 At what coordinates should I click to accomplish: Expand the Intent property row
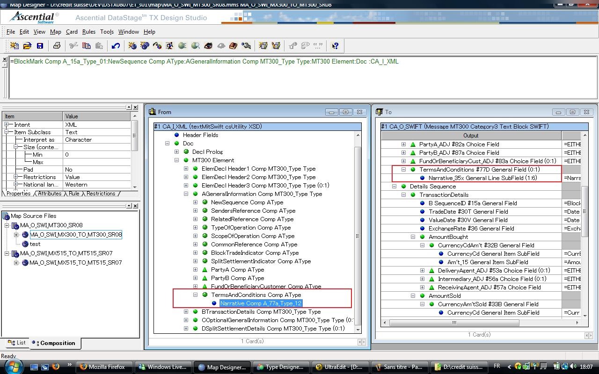coord(7,125)
